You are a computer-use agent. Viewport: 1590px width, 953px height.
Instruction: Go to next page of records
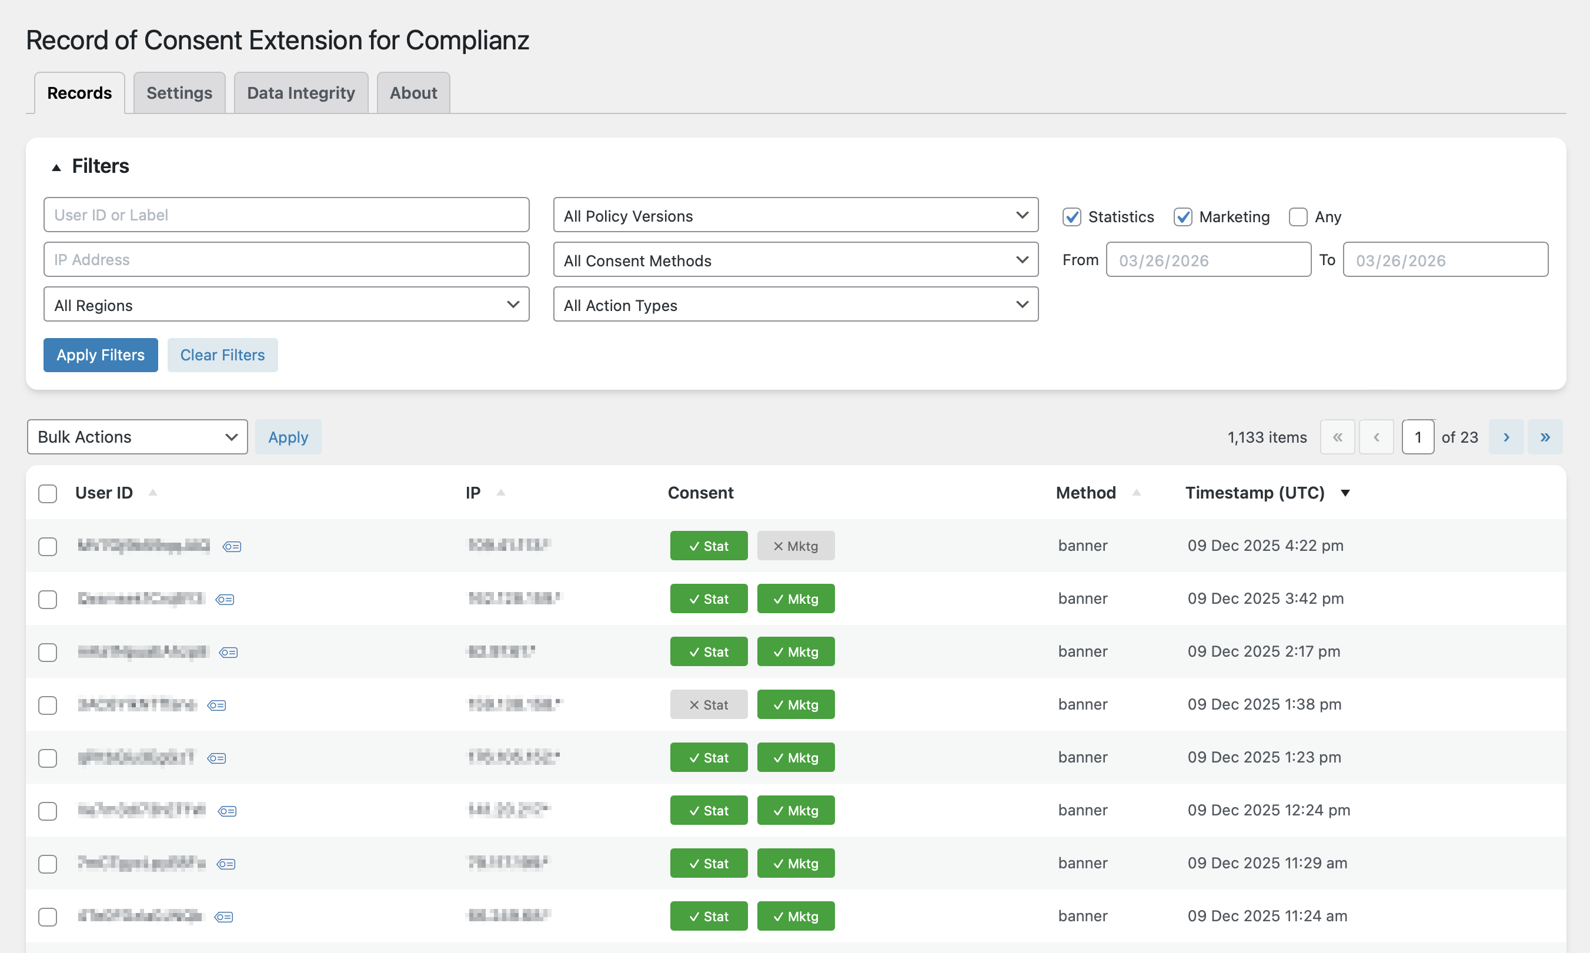point(1506,437)
